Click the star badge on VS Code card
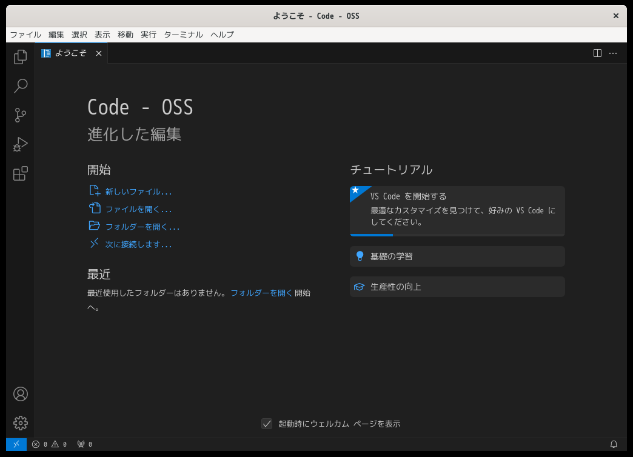This screenshot has height=457, width=633. tap(356, 191)
